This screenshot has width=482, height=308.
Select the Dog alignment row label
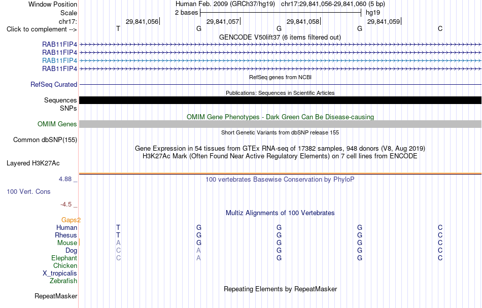coord(72,251)
